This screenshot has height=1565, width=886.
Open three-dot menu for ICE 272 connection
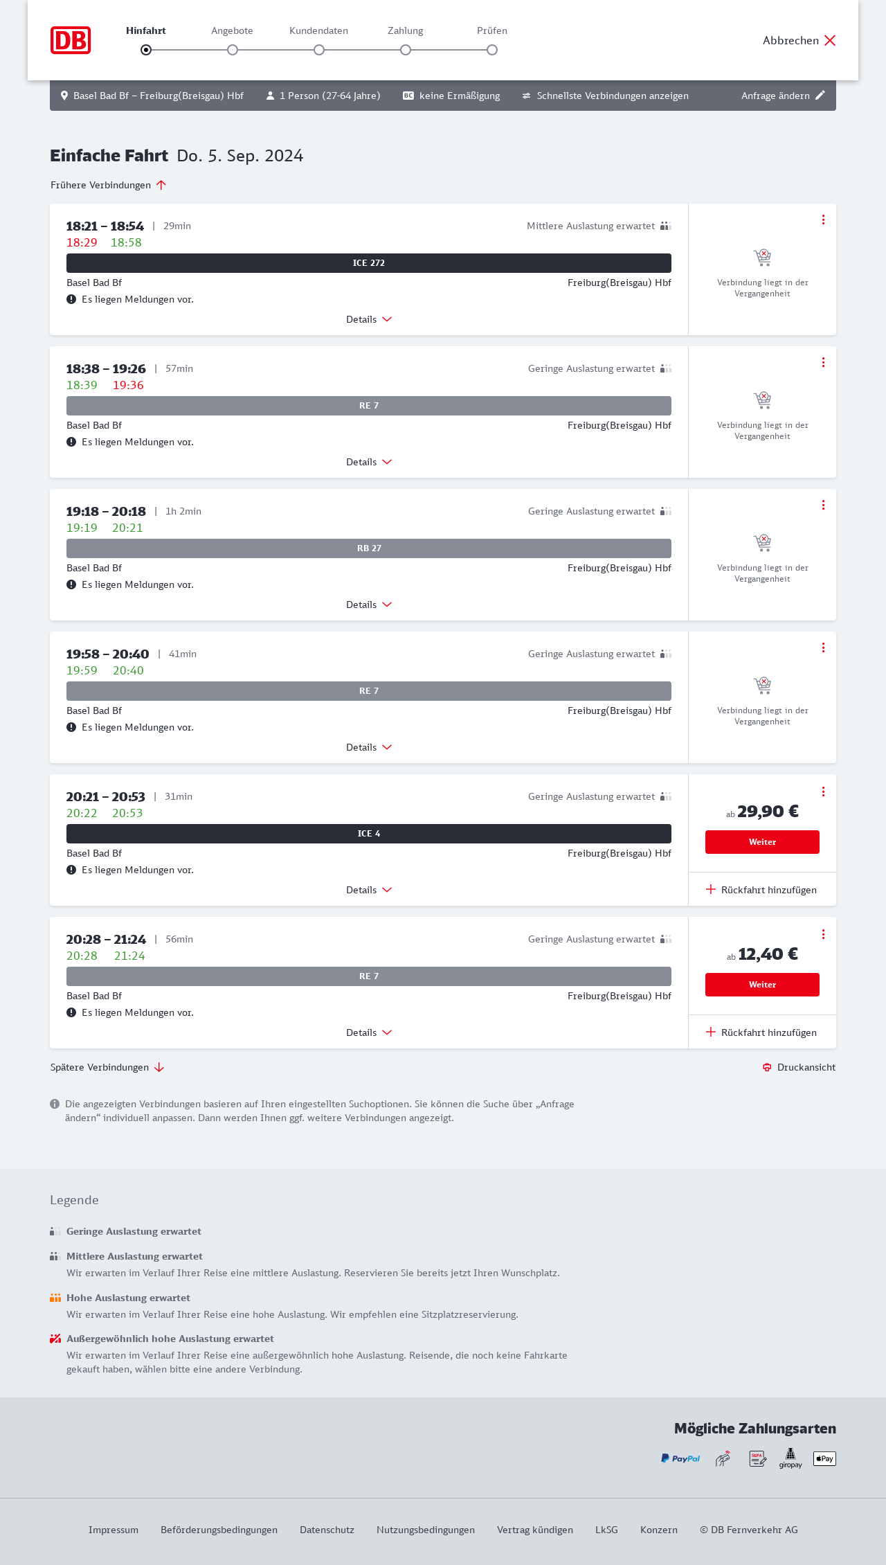[x=823, y=220]
